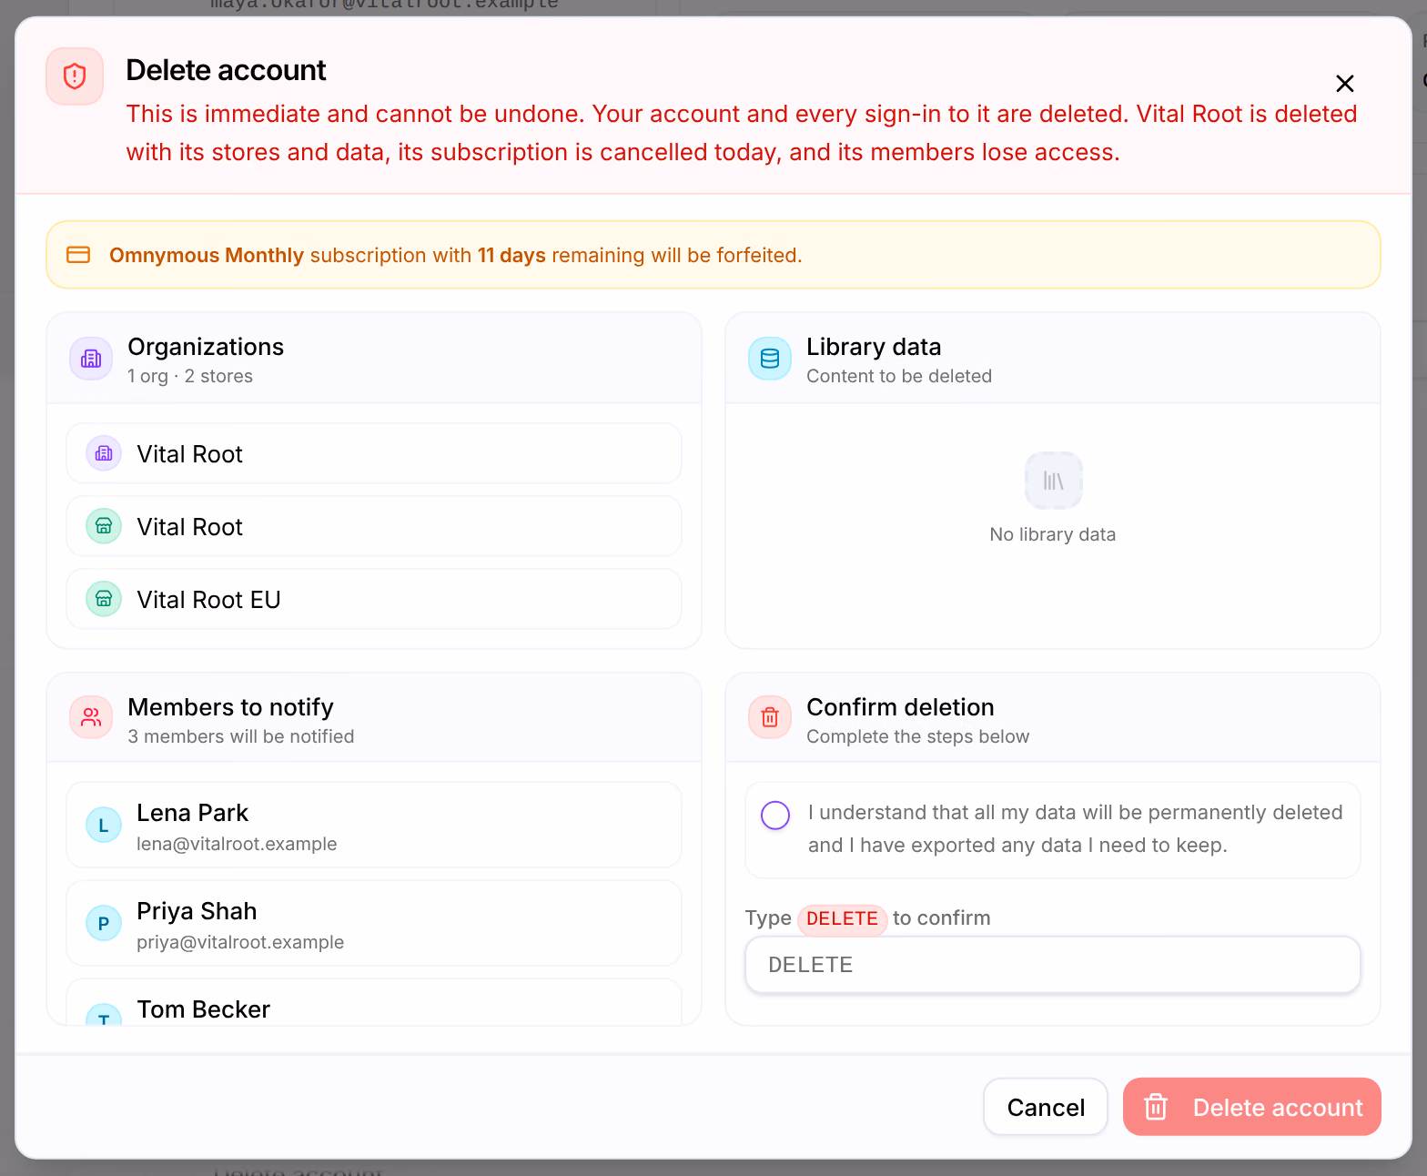Image resolution: width=1427 pixels, height=1176 pixels.
Task: Click the empty-library books icon above No library data
Action: (x=1053, y=481)
